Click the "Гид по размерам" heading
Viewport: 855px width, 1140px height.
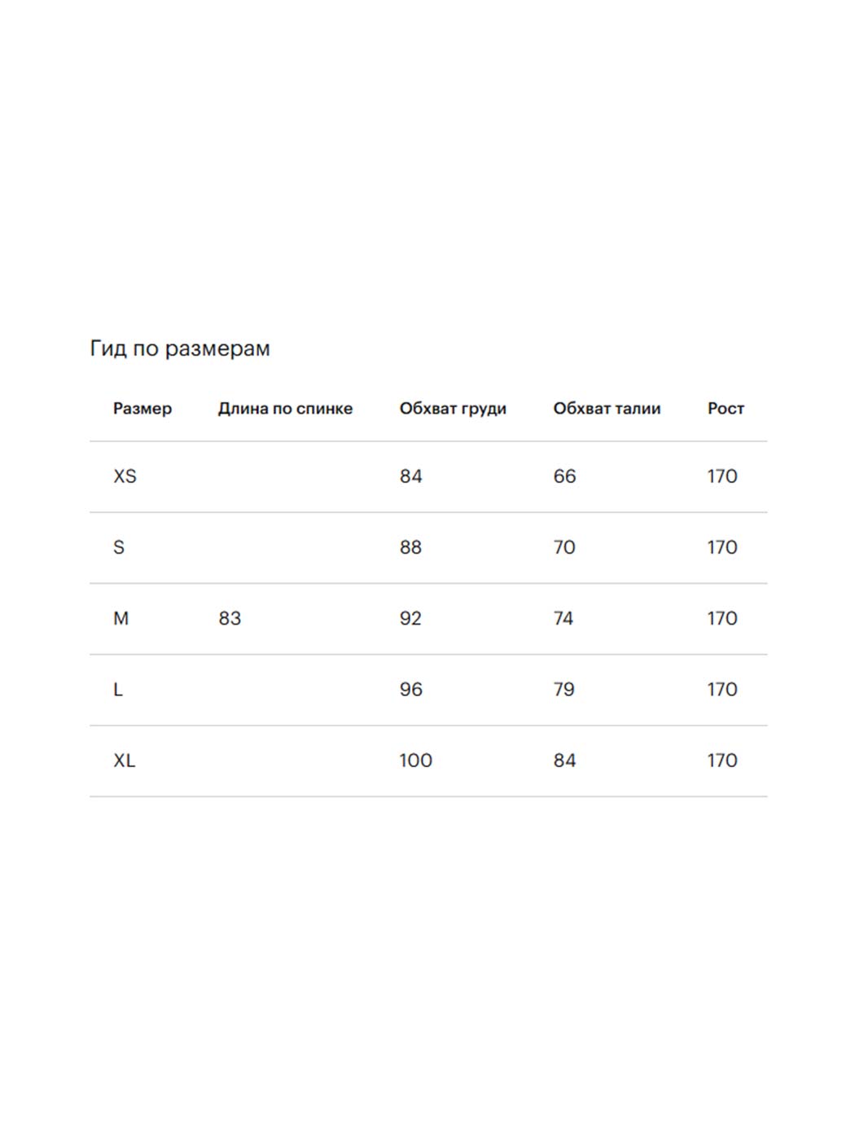pyautogui.click(x=180, y=349)
